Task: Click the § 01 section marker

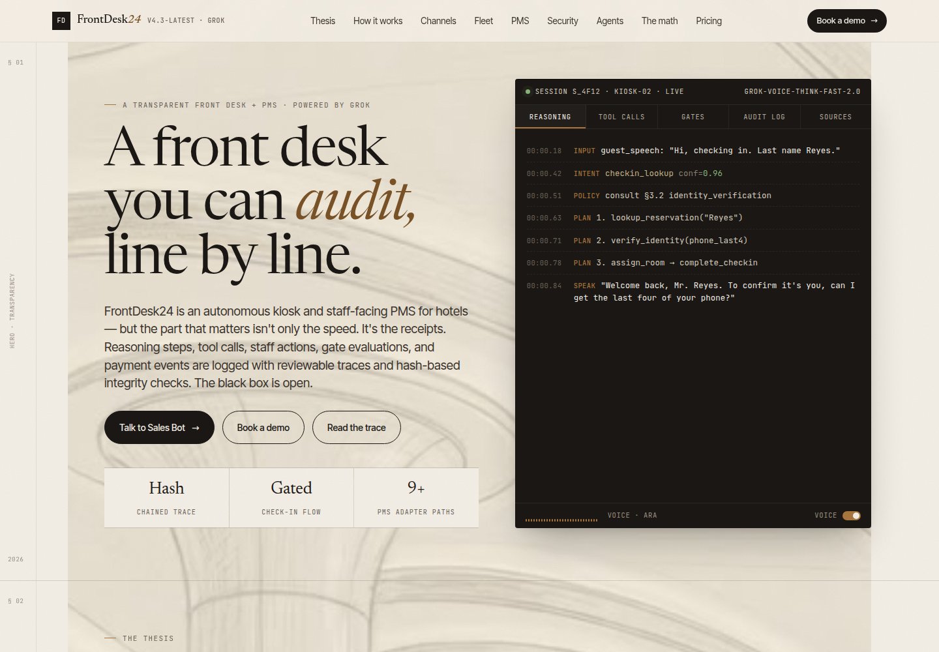Action: 16,63
